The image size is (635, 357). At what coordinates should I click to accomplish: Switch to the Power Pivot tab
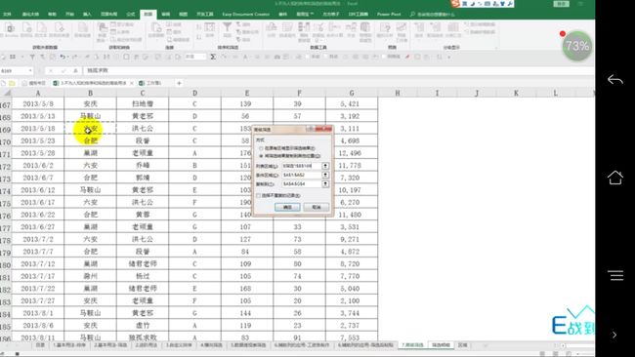(x=389, y=15)
